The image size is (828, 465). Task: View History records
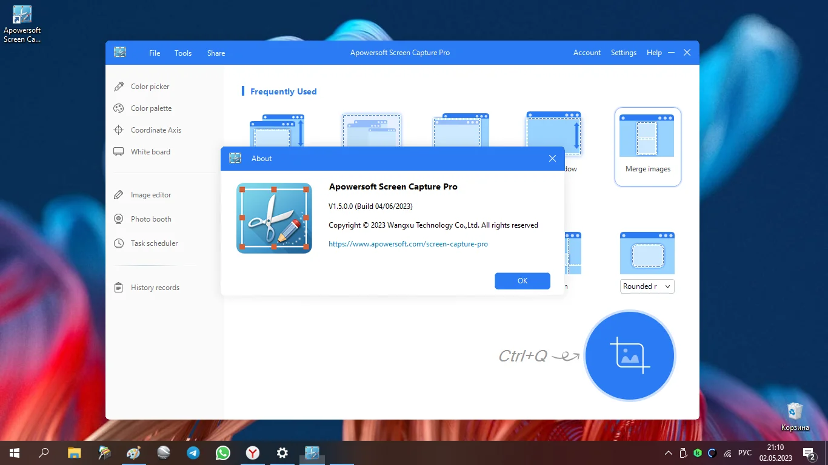coord(147,288)
